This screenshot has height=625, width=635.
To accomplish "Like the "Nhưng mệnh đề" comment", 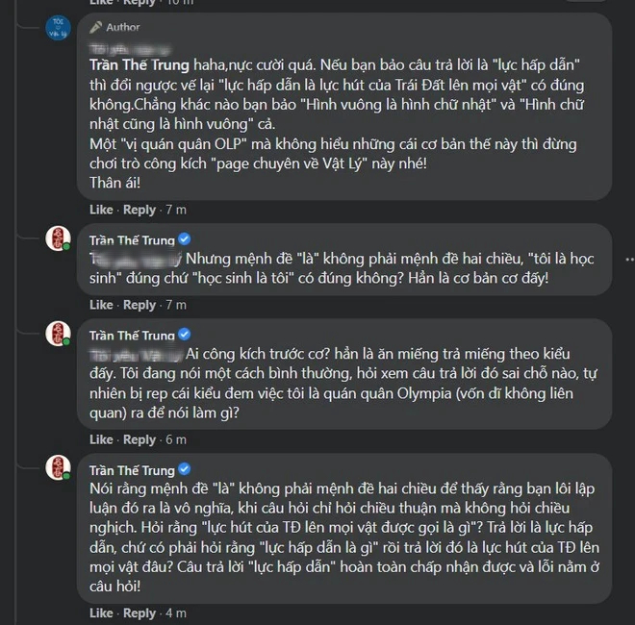I will 101,305.
